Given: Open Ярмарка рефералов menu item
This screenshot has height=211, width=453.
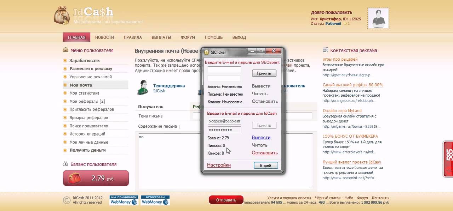Looking at the screenshot, I should point(88,117).
